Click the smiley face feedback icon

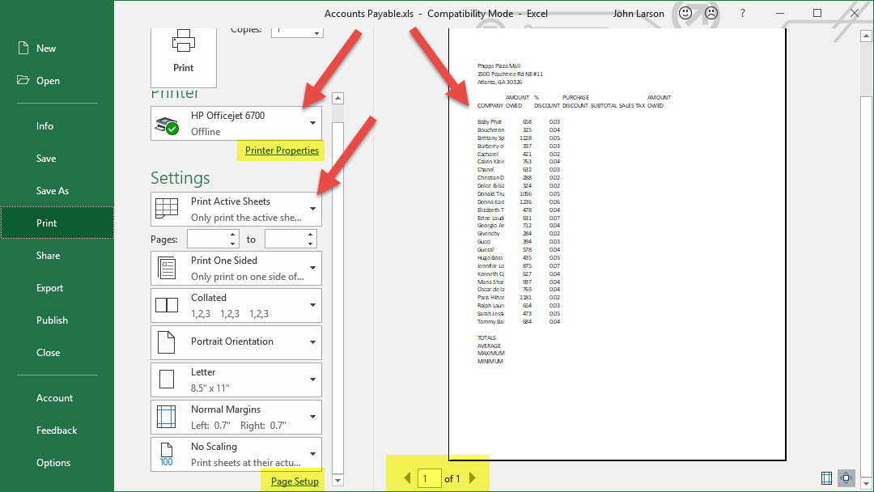point(685,14)
